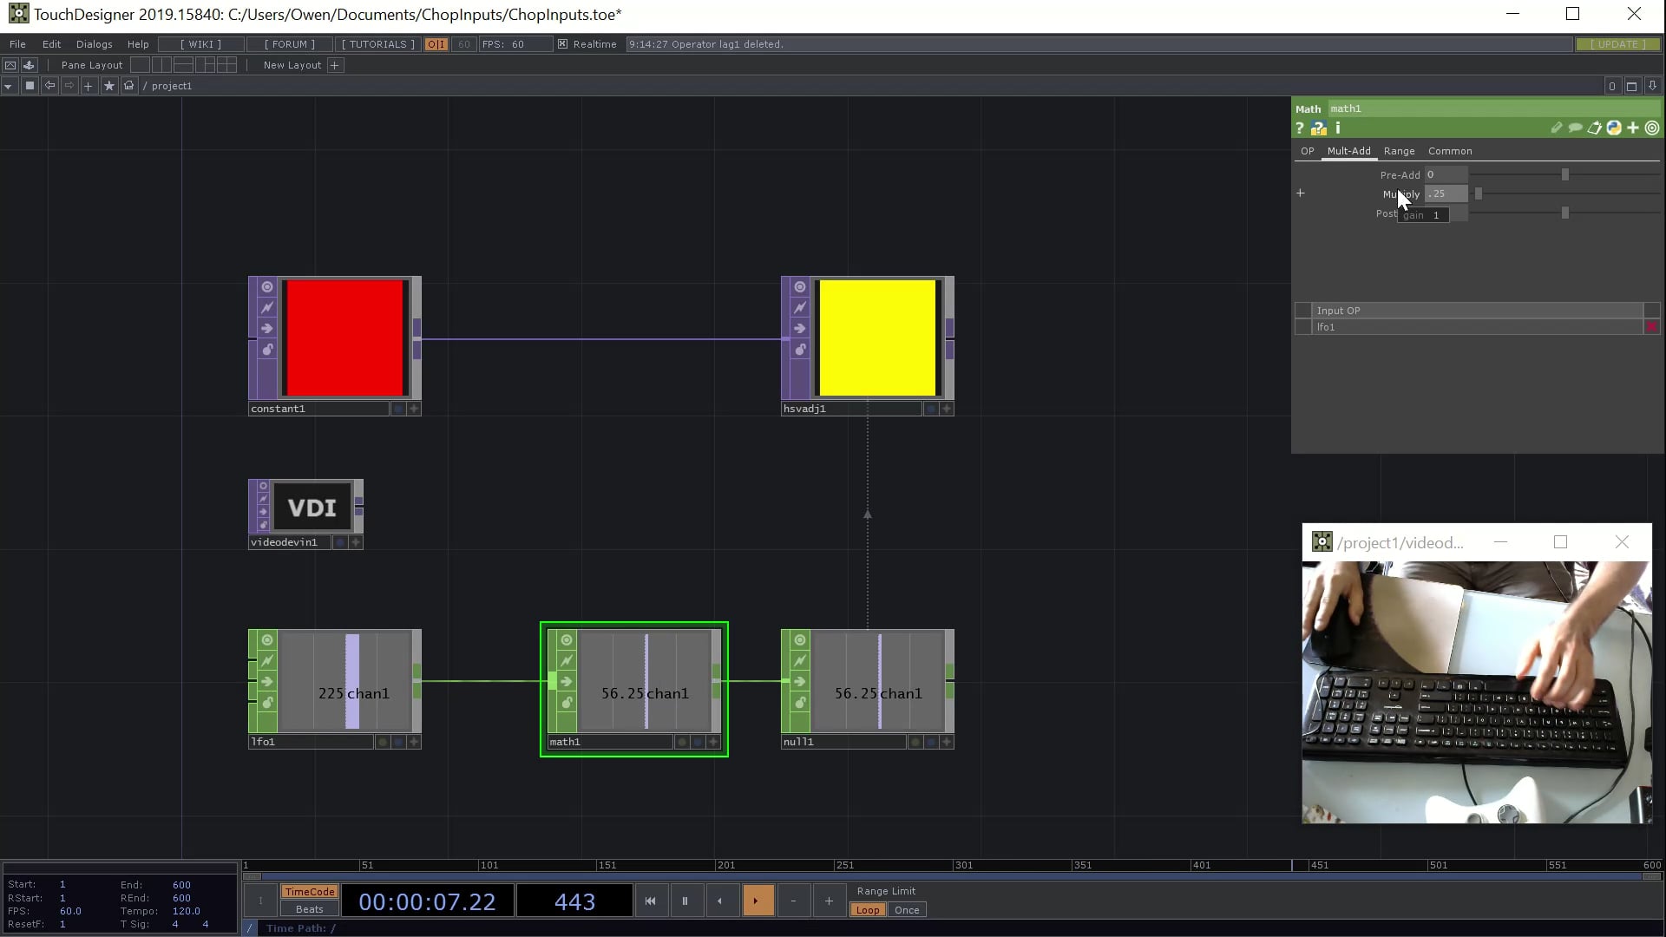
Task: Switch to the Range tab on math1
Action: point(1399,150)
